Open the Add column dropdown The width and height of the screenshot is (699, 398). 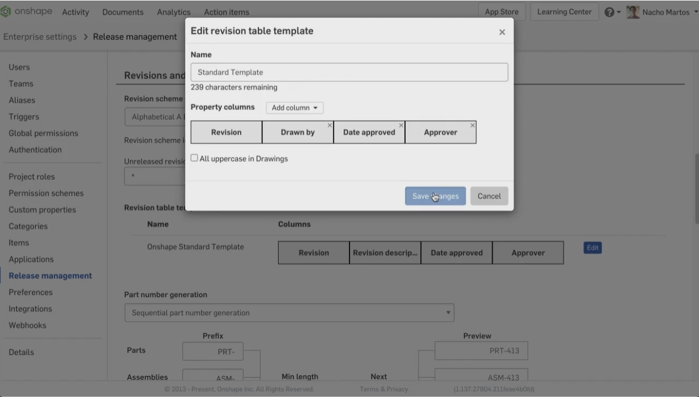(294, 108)
